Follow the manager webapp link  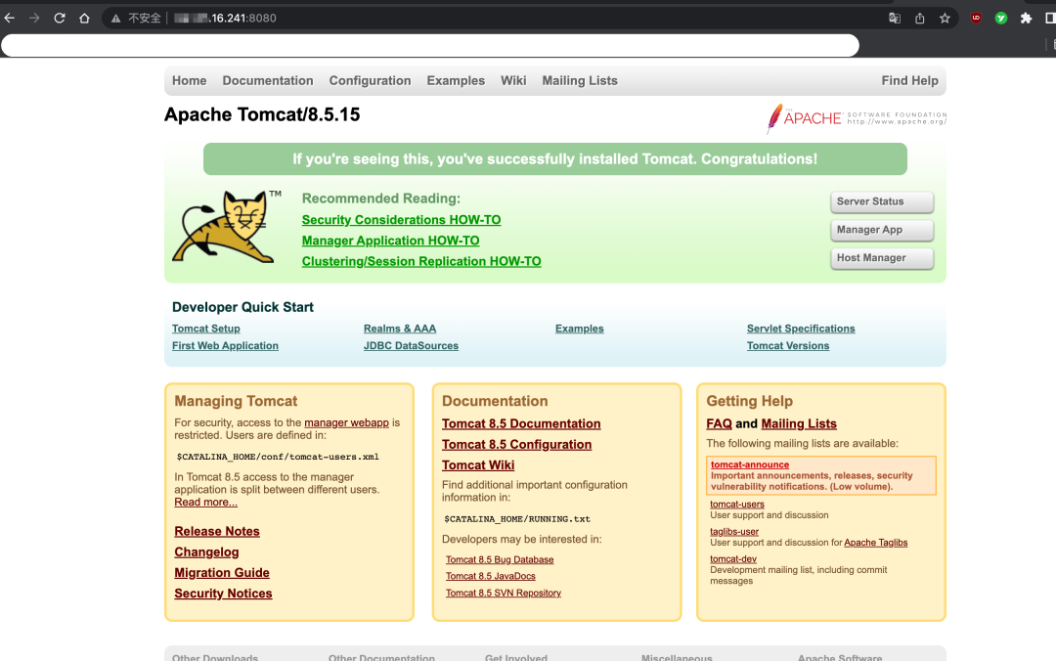(x=347, y=422)
